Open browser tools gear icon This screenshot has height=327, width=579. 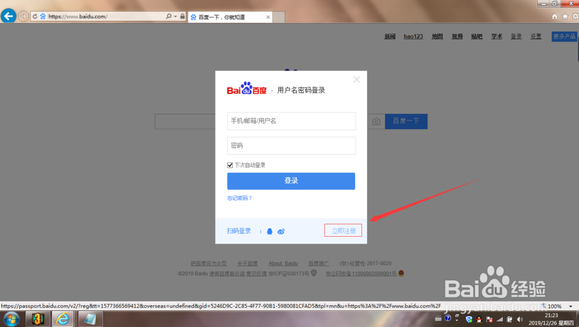click(x=576, y=17)
